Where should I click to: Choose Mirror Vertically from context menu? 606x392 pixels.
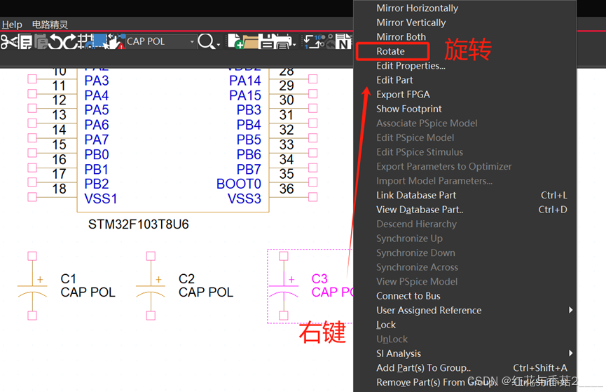[411, 22]
